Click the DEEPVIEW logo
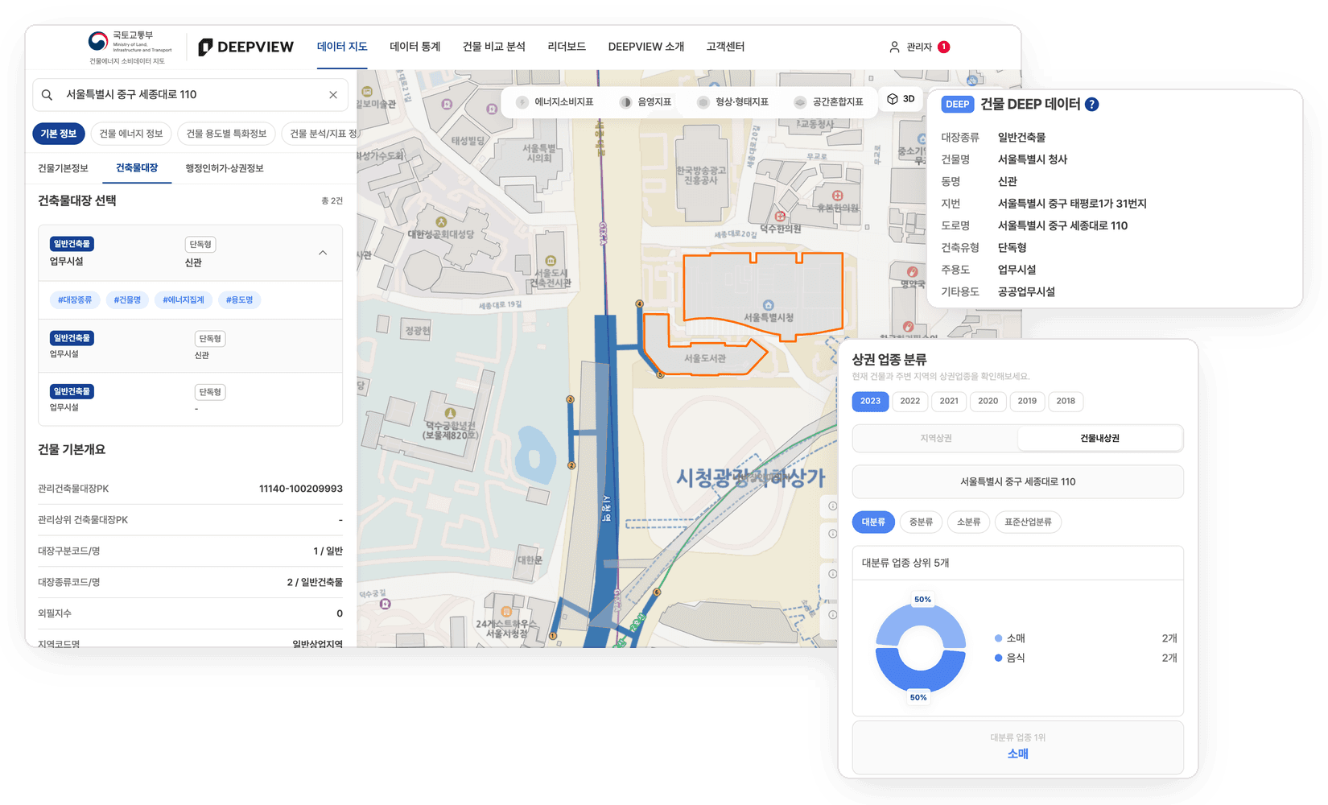 (246, 47)
